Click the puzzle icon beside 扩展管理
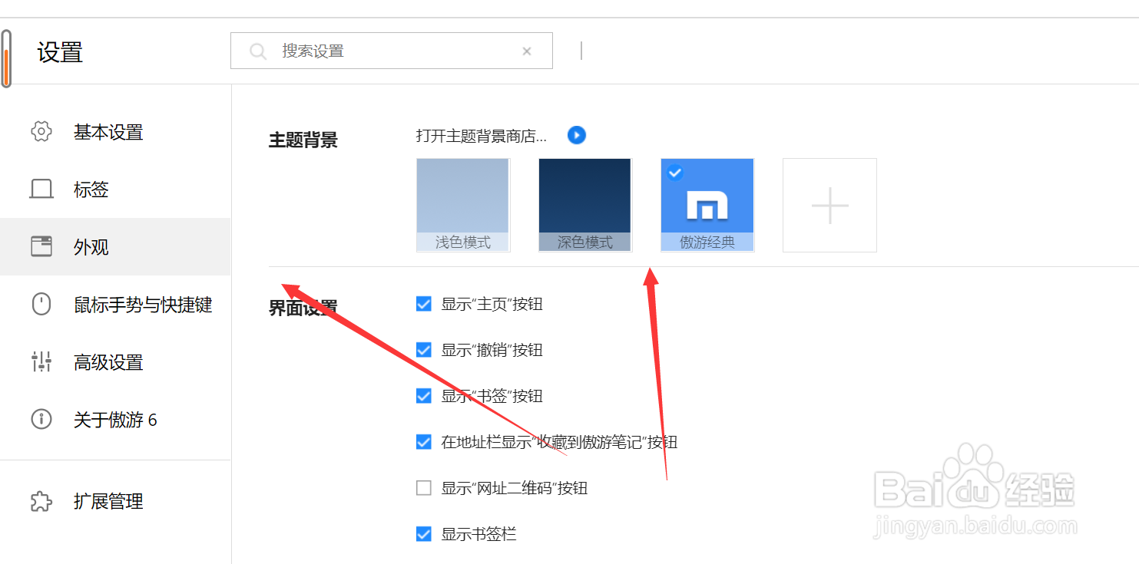1139x564 pixels. [41, 501]
